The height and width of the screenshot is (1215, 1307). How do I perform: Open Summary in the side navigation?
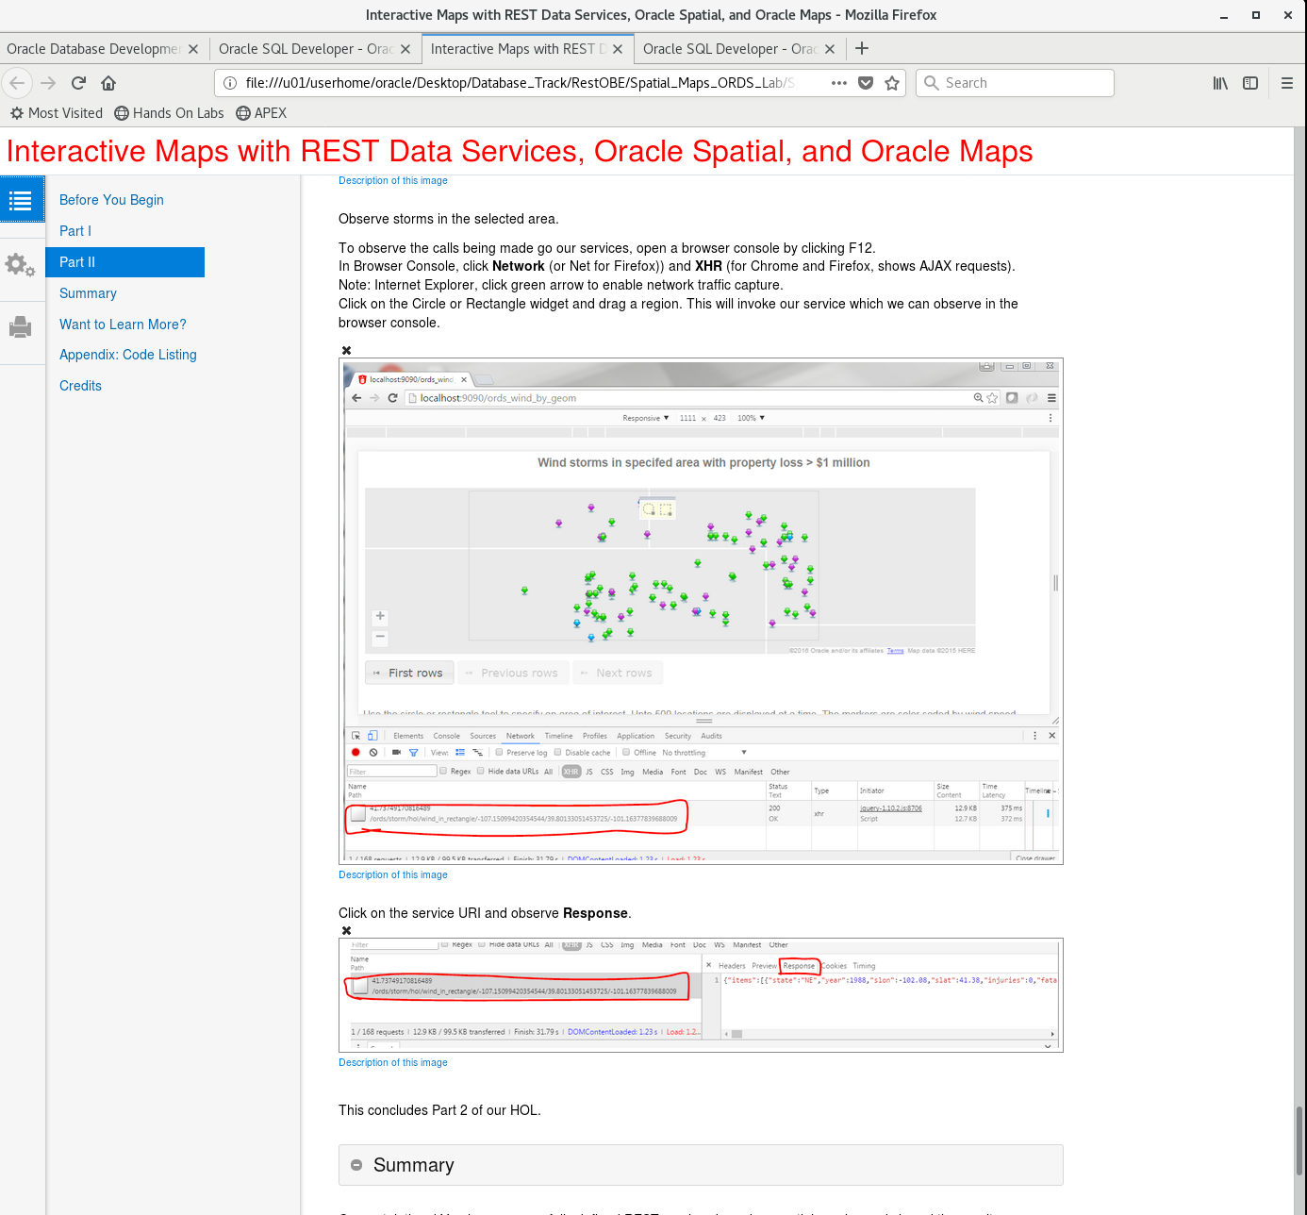click(x=88, y=293)
